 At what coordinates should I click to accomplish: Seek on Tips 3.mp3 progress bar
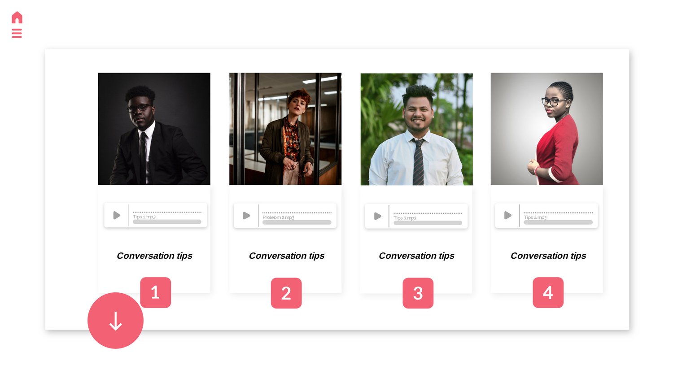428,223
